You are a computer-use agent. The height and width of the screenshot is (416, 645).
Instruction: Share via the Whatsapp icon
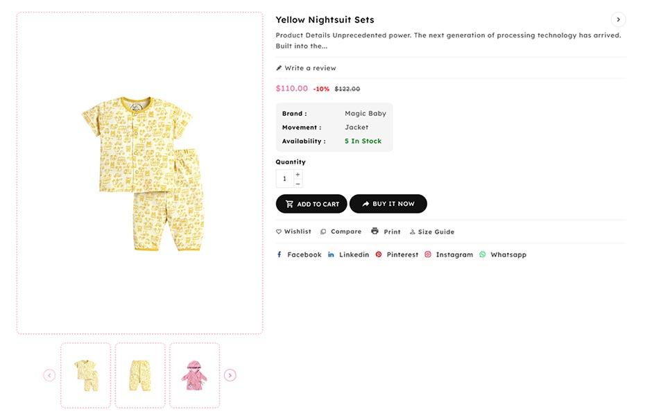coord(483,254)
